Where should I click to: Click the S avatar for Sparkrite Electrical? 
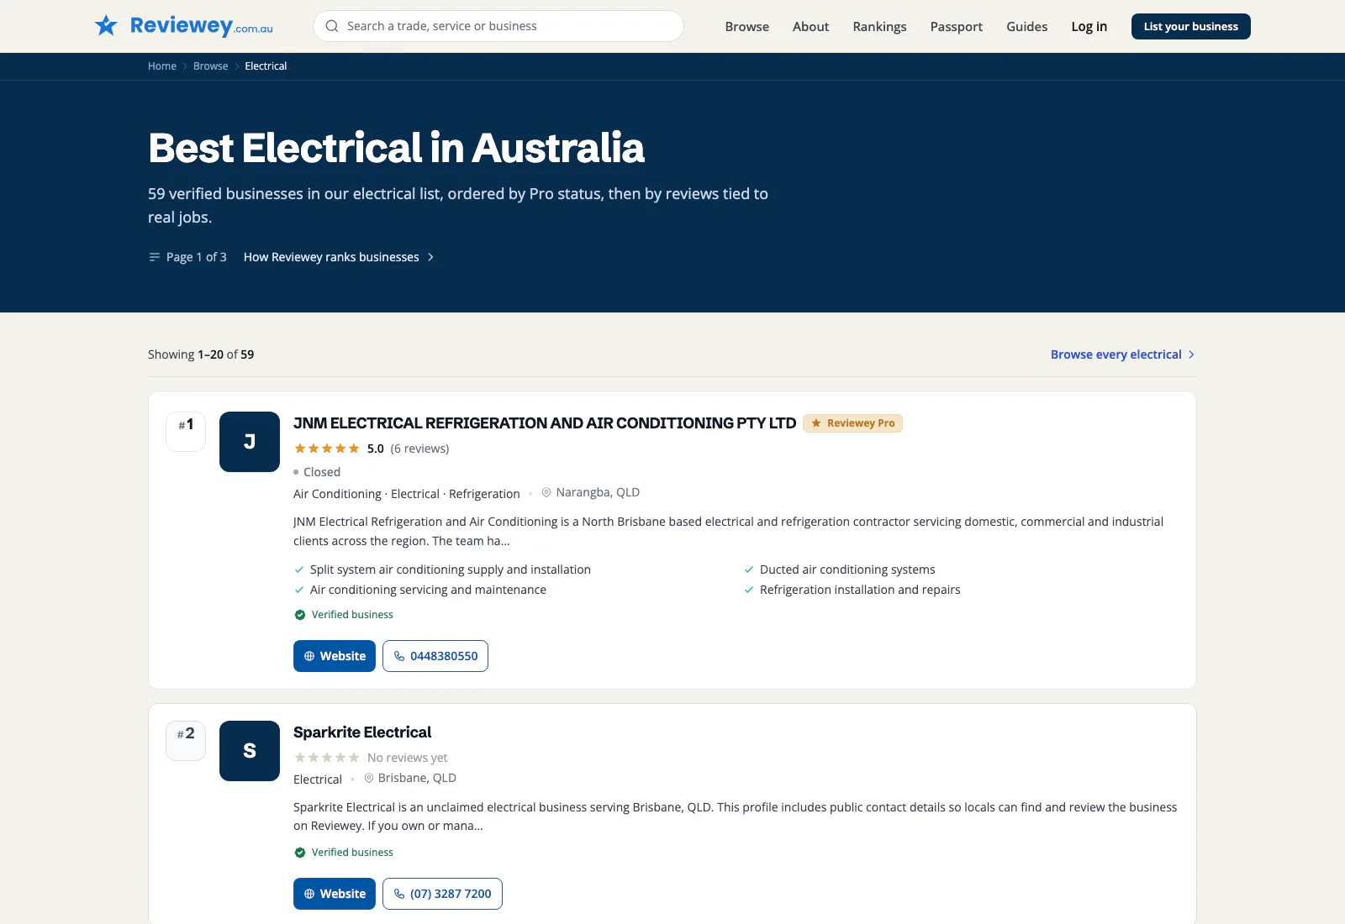250,751
